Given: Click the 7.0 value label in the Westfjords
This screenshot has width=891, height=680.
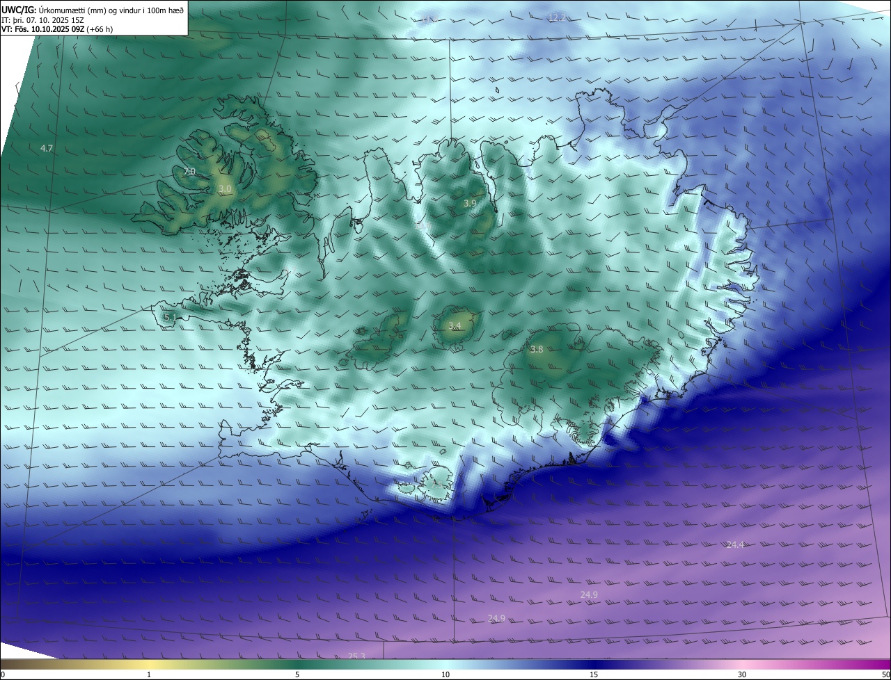Looking at the screenshot, I should [189, 171].
